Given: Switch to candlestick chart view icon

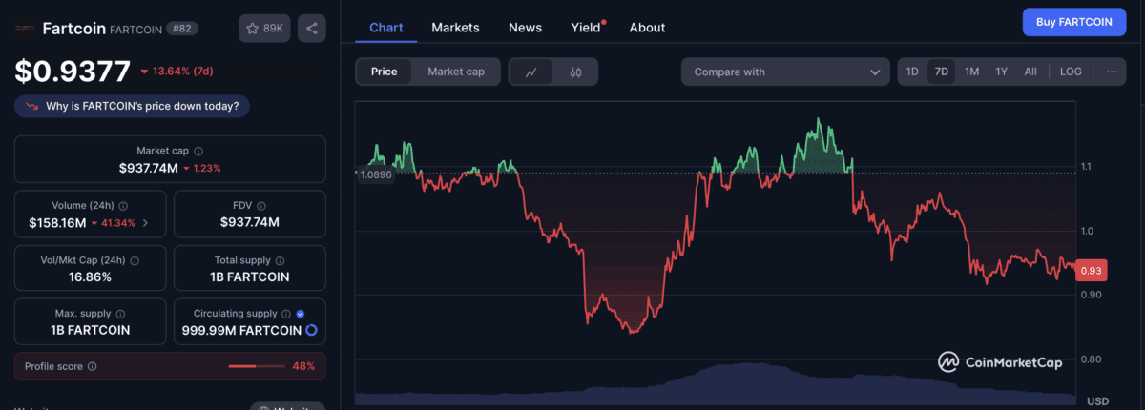Looking at the screenshot, I should pos(575,72).
